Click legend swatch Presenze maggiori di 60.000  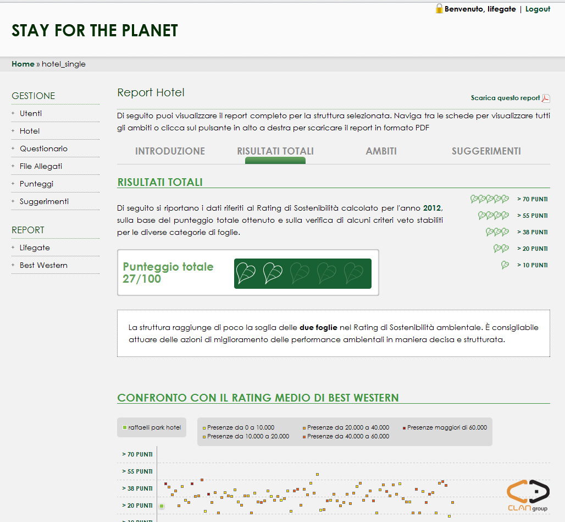click(405, 428)
